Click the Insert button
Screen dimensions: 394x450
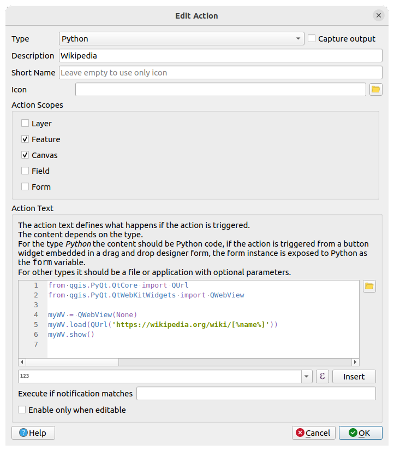(x=354, y=376)
